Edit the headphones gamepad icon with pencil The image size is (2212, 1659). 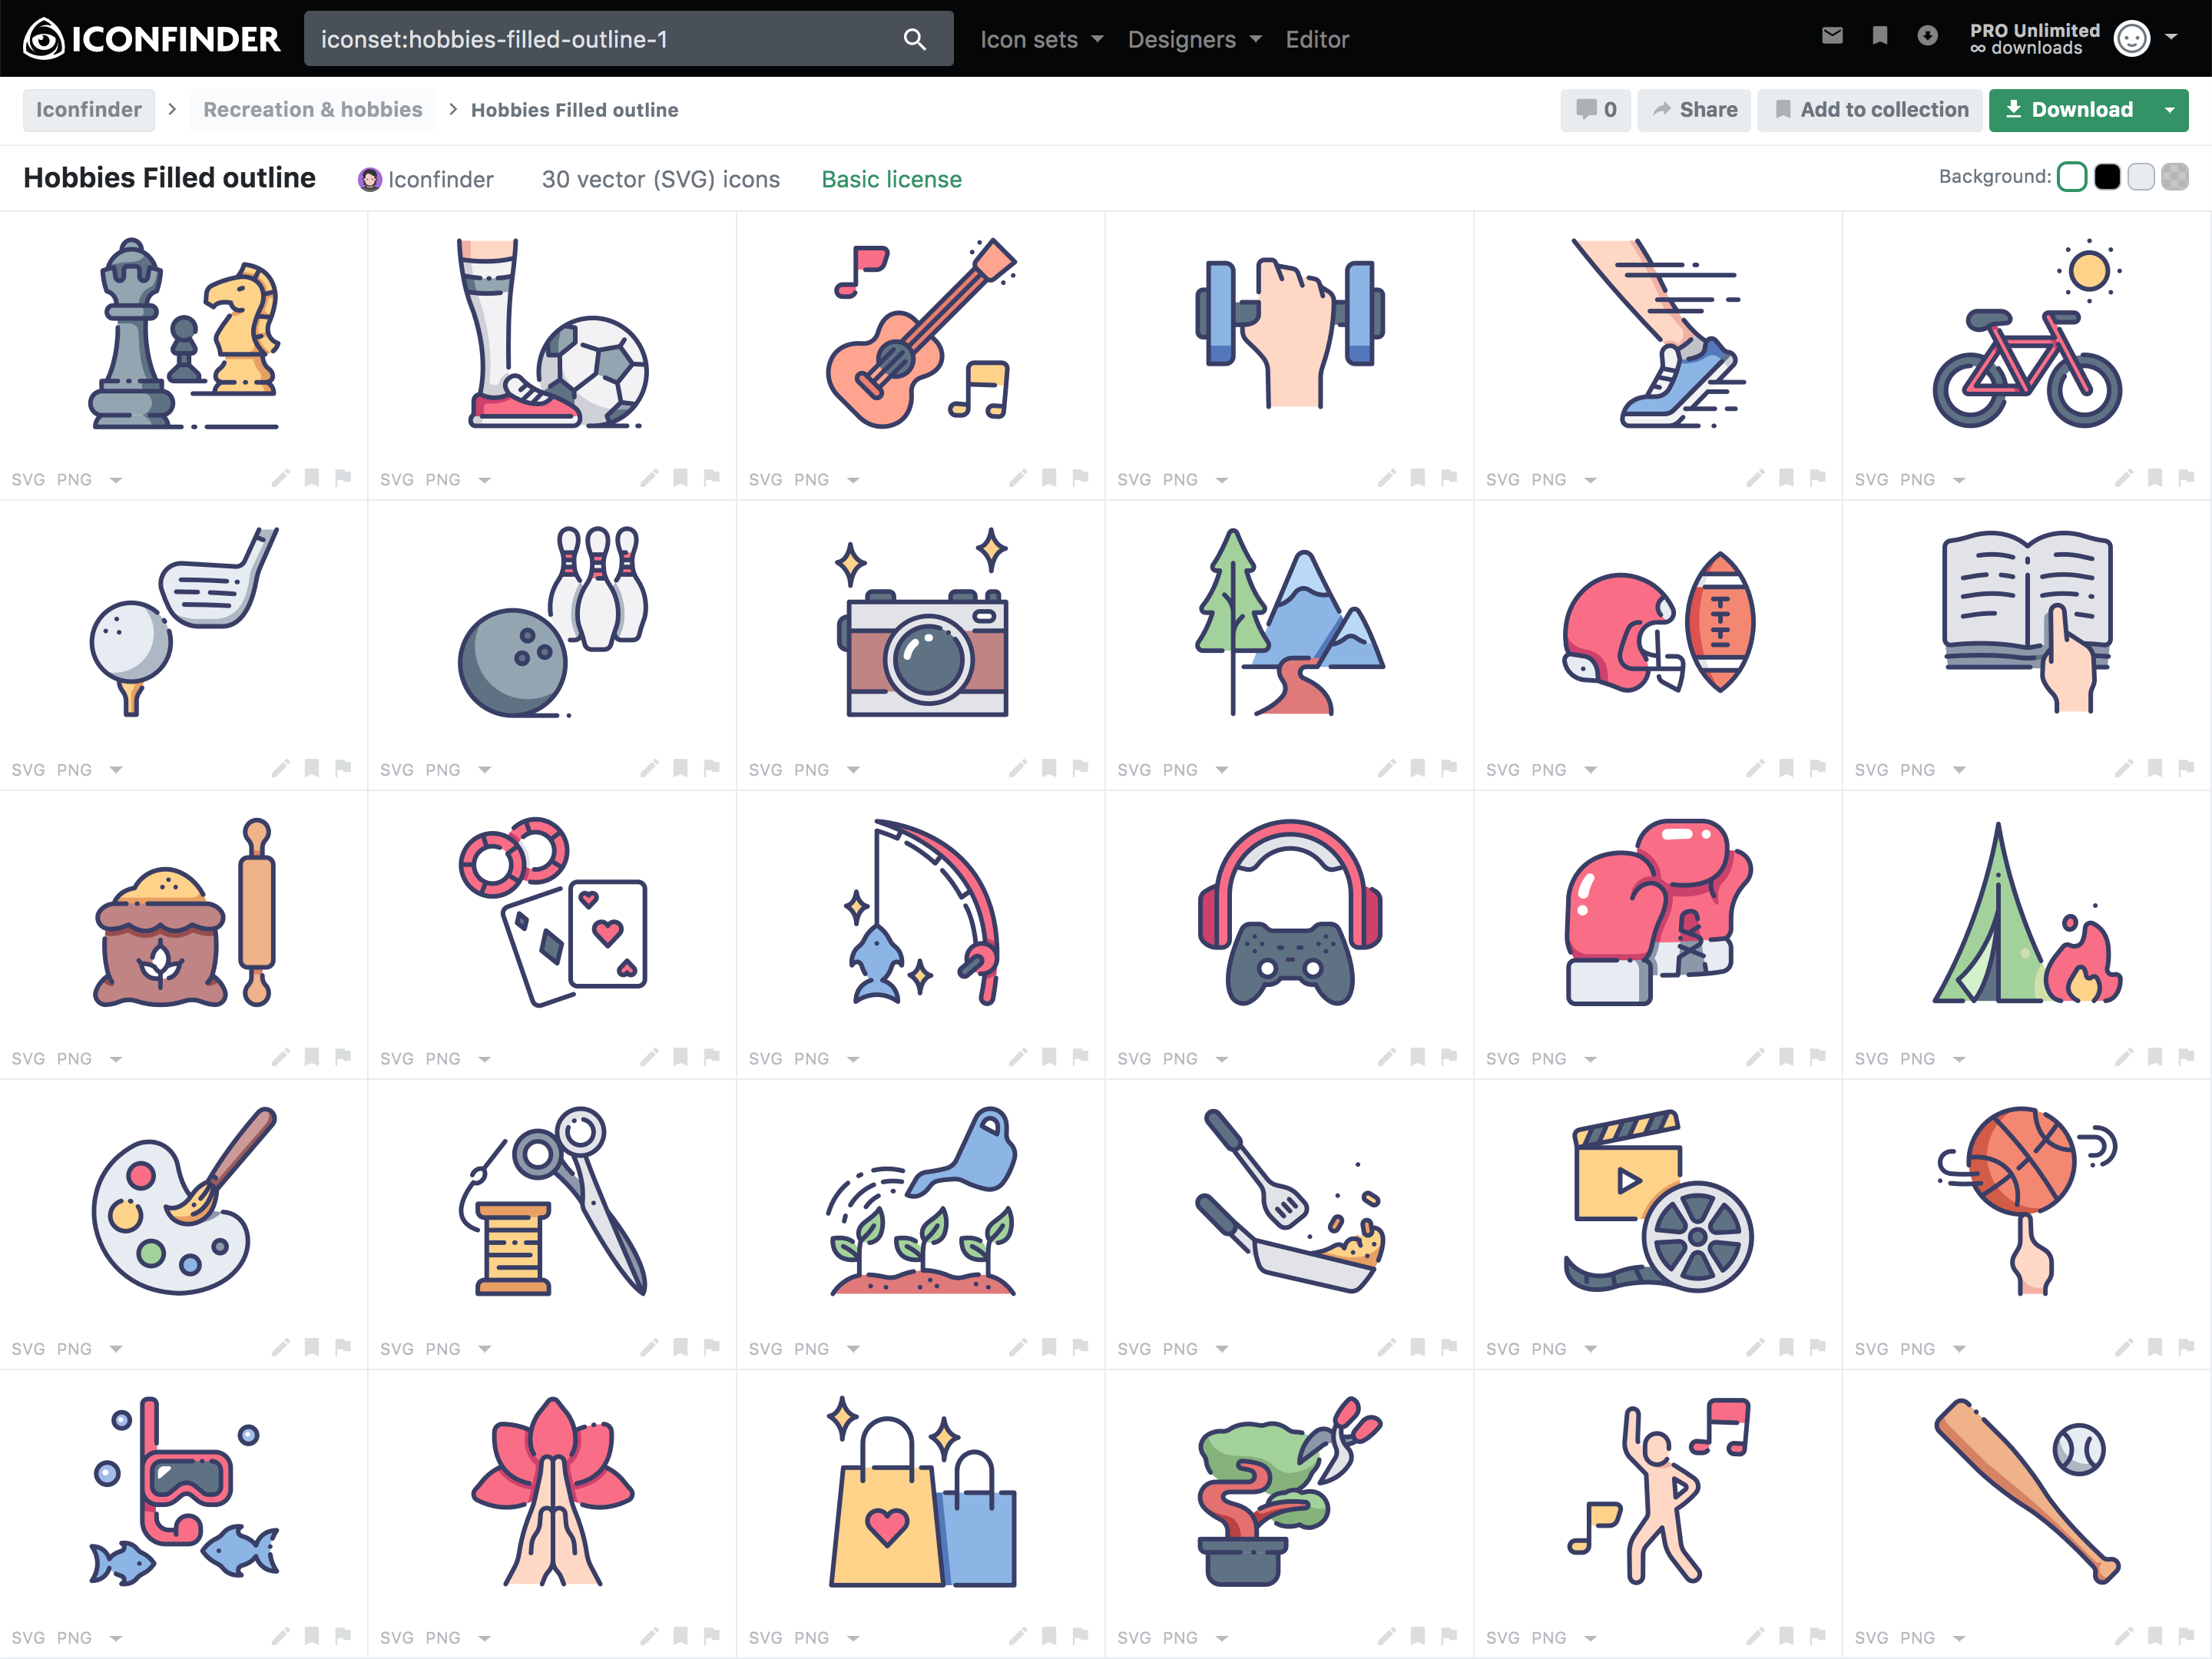(1387, 1057)
